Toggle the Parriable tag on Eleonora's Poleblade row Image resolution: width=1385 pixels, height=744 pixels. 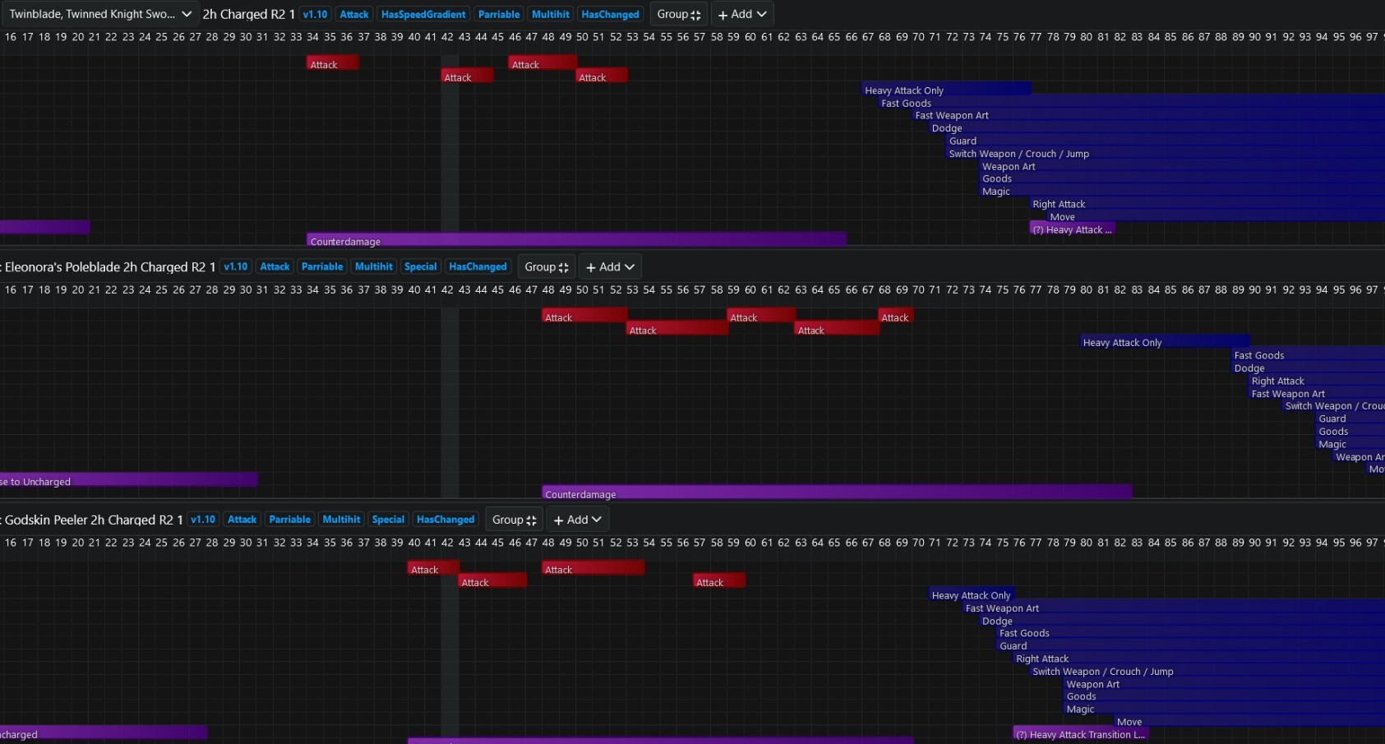(322, 267)
